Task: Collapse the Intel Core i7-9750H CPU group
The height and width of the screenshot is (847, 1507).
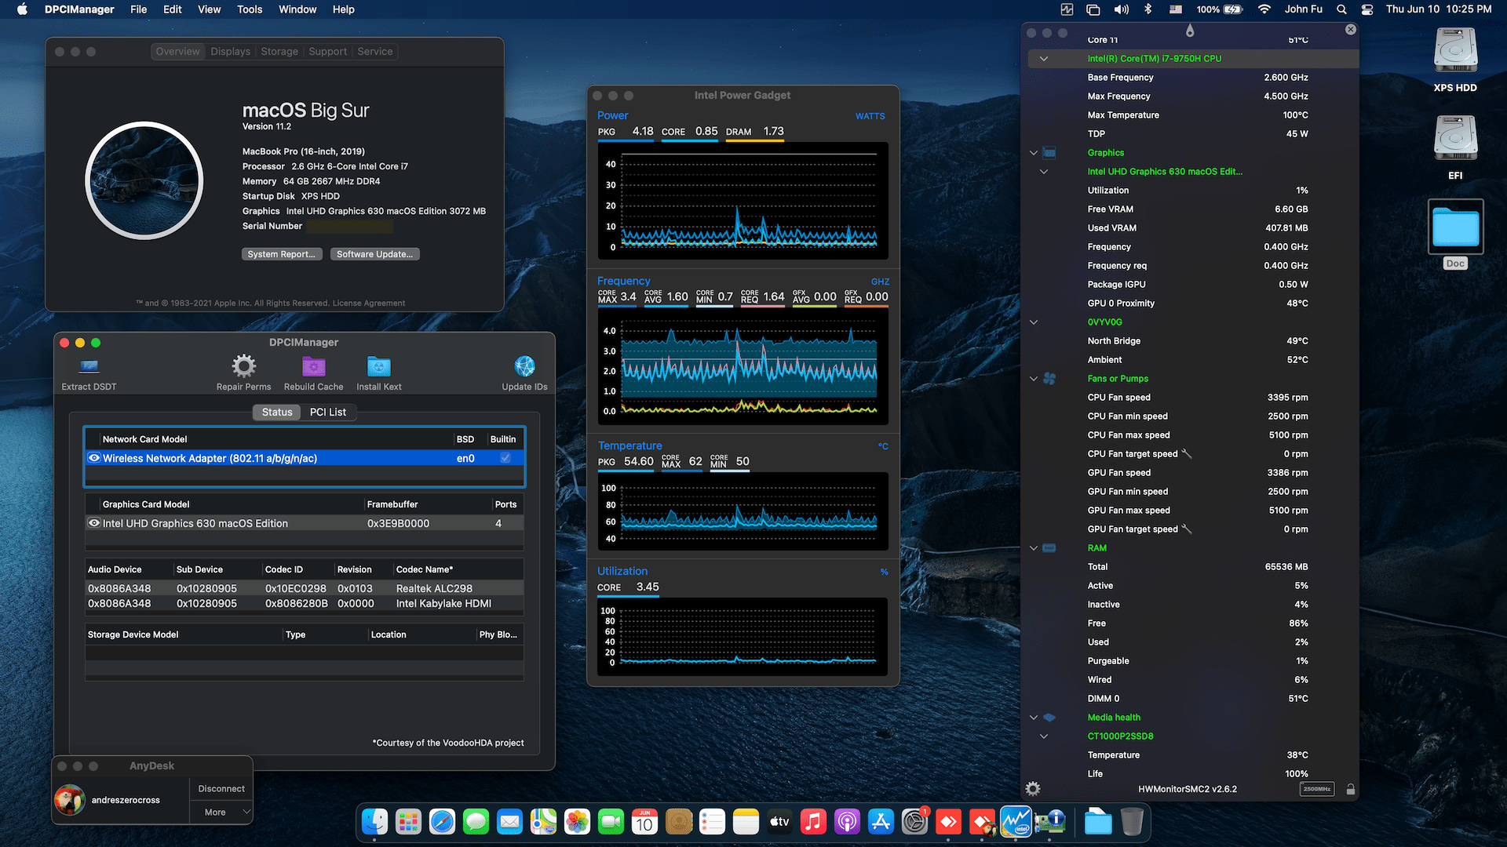Action: [1044, 58]
